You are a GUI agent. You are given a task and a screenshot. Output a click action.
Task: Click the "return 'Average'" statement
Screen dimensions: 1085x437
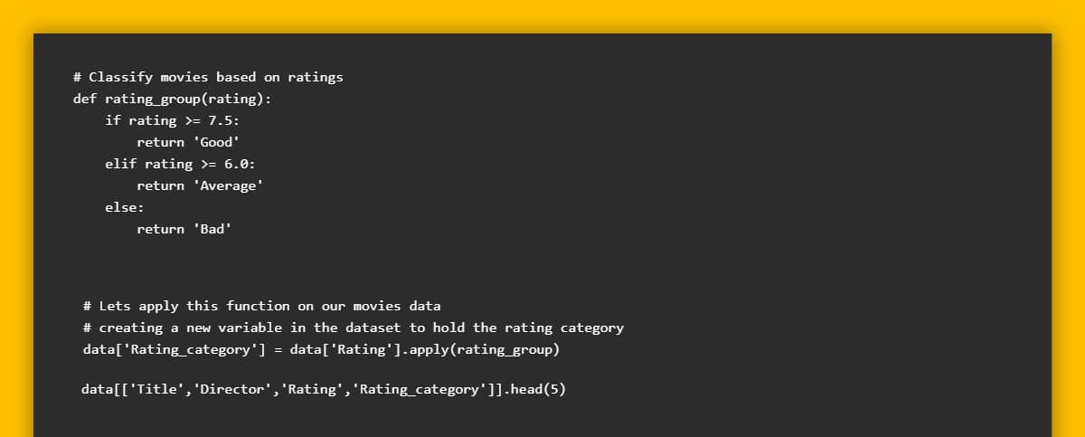click(200, 185)
